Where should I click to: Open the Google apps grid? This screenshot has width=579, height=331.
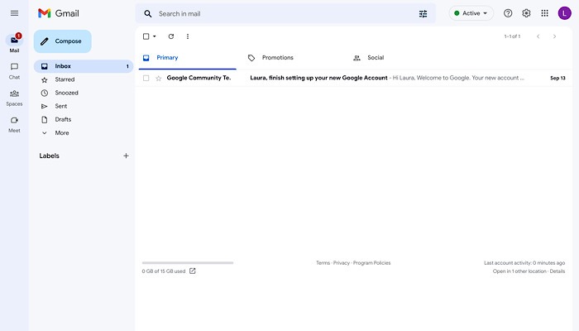coord(544,13)
